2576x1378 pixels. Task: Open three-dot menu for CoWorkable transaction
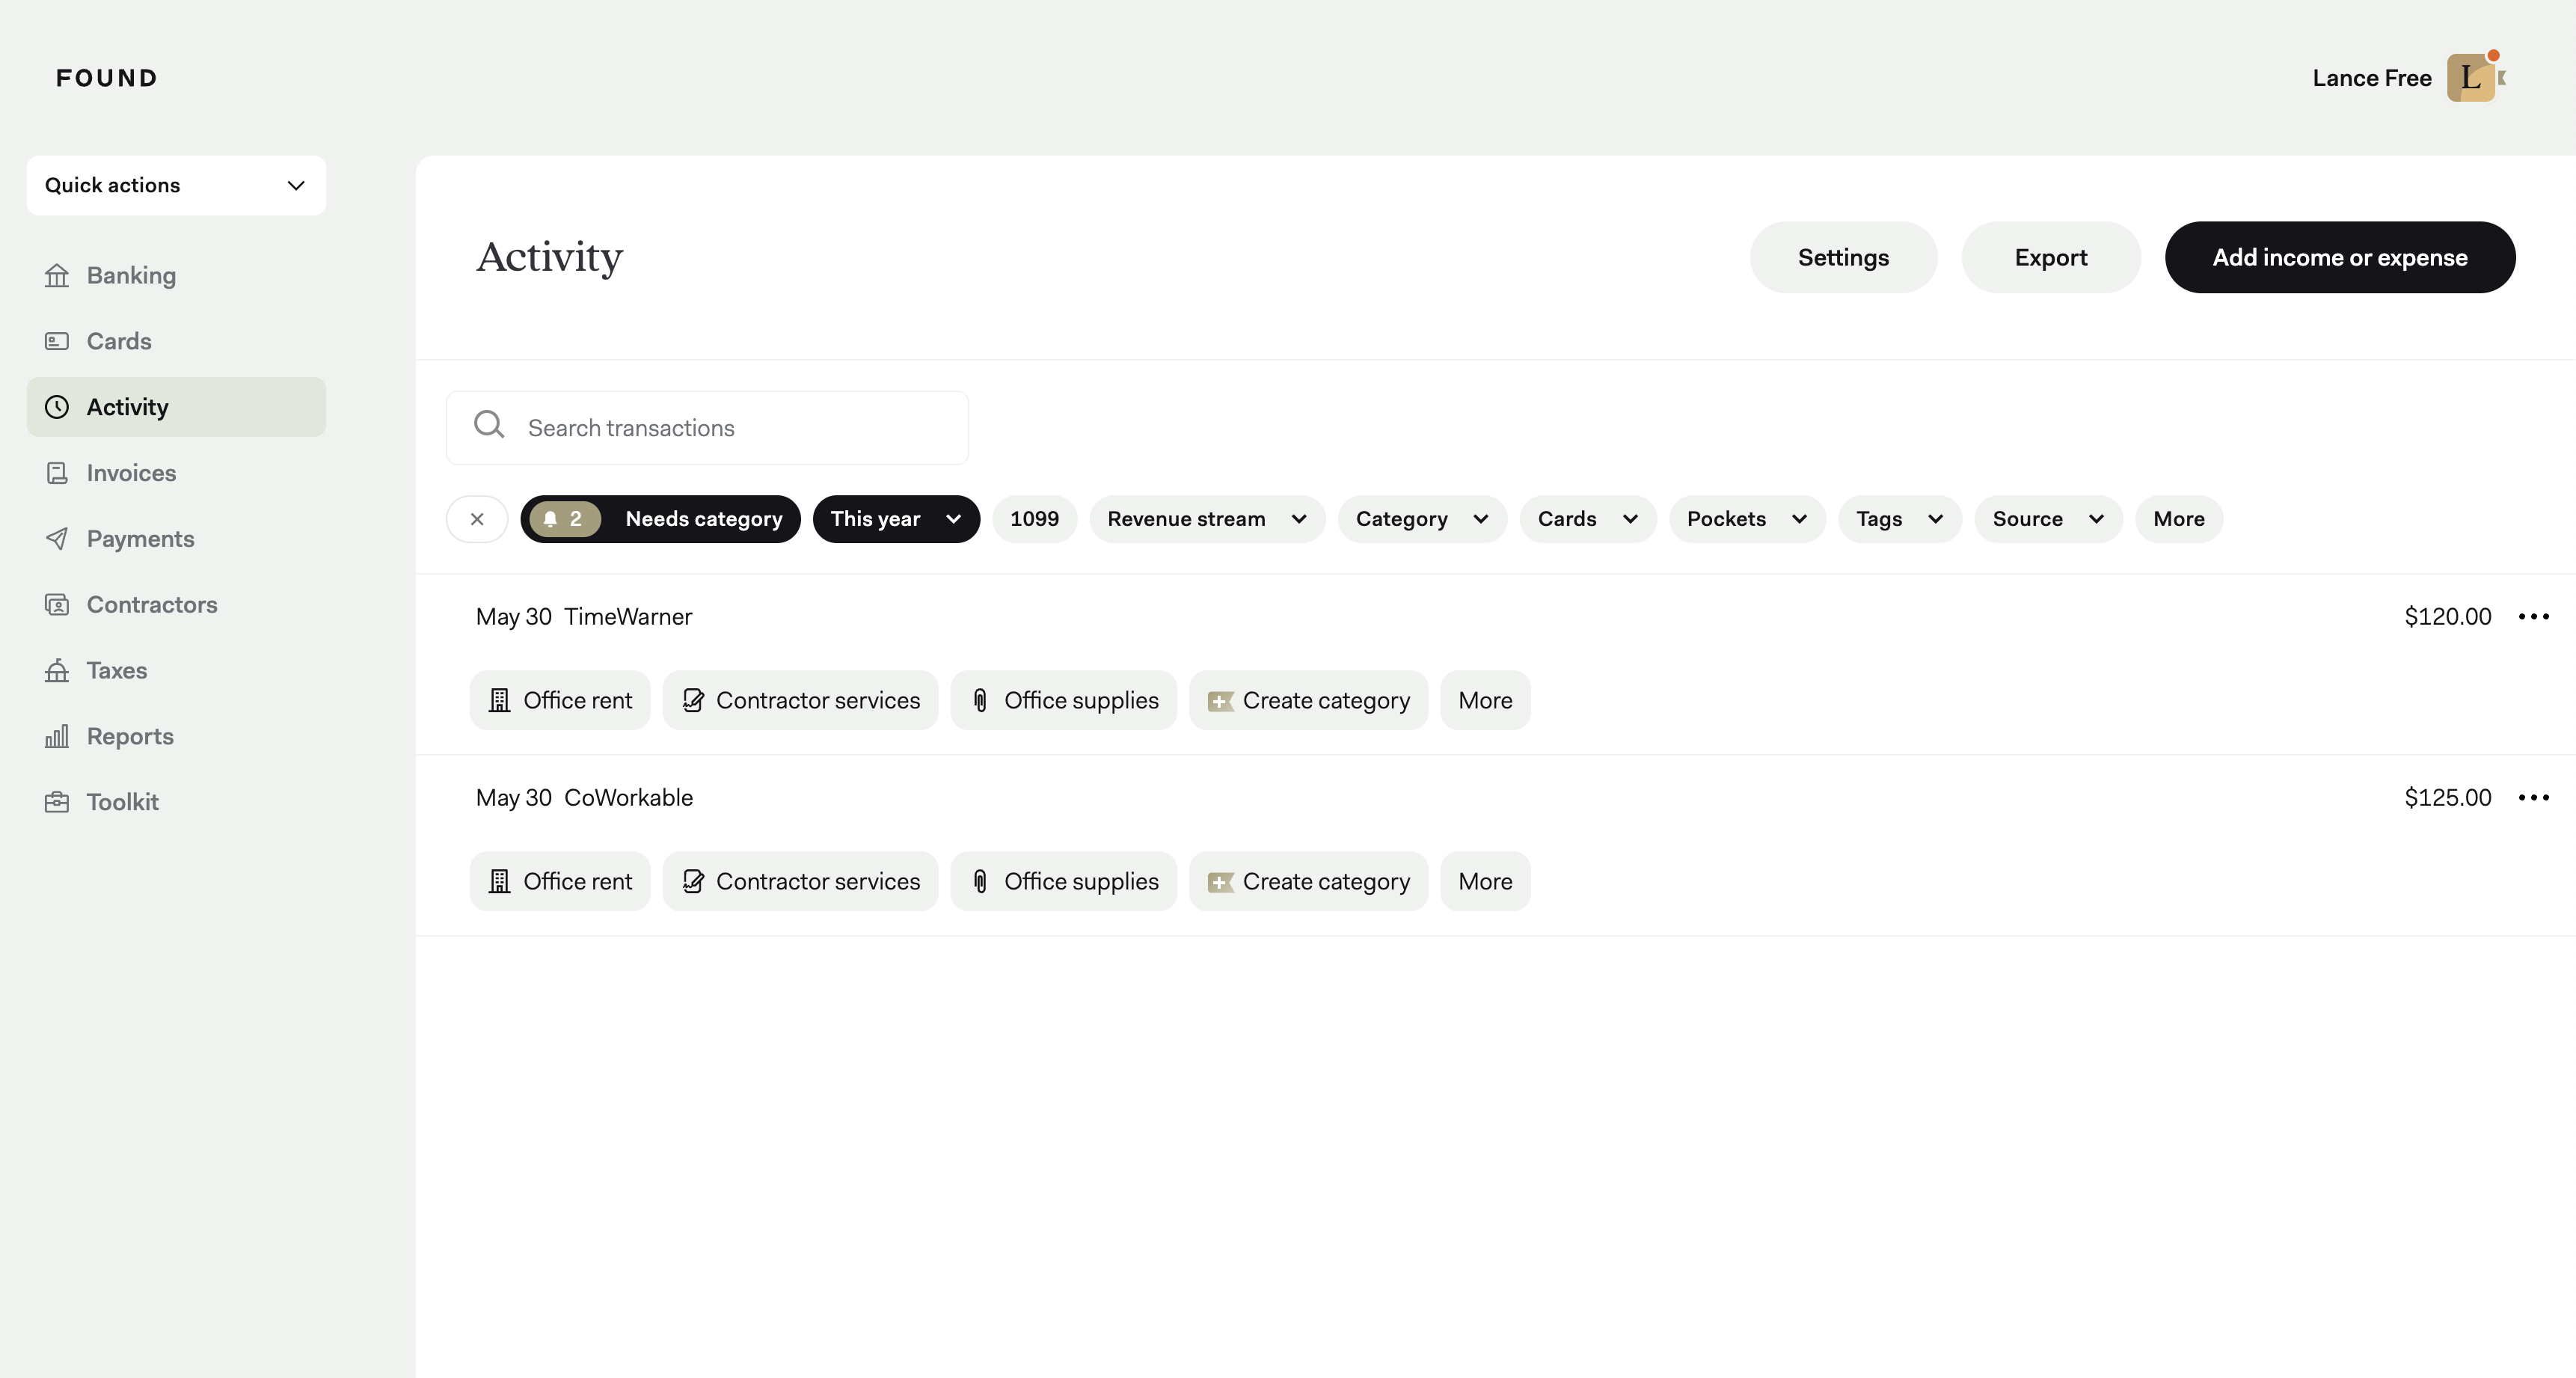coord(2533,797)
